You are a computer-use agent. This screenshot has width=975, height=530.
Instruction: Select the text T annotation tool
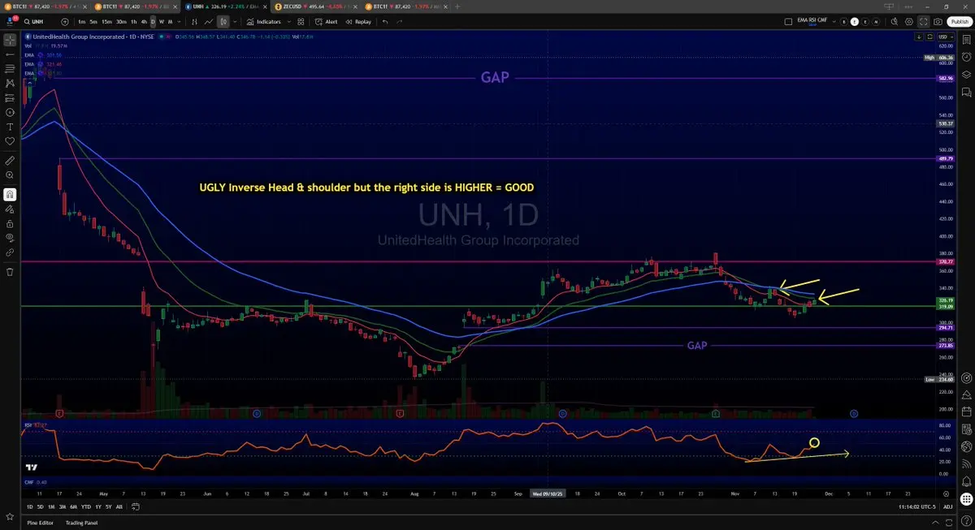coord(10,127)
